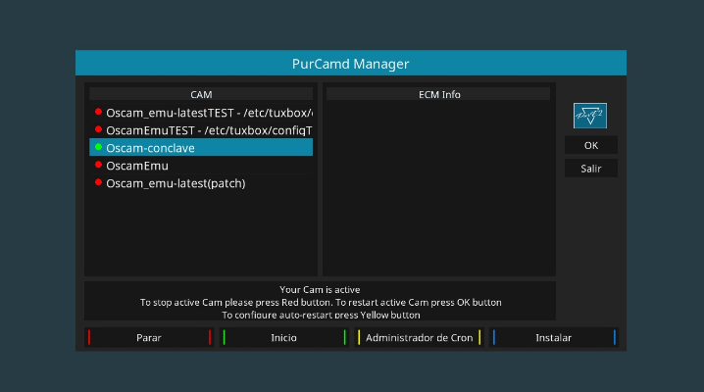Click red status dot next to OscamEmuTEST
The image size is (704, 392).
tap(98, 130)
